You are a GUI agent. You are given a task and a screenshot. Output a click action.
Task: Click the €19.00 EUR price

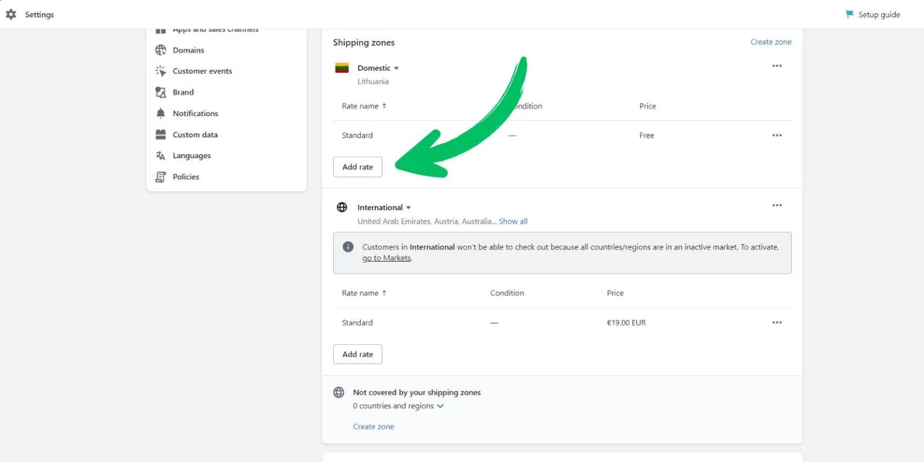coord(626,322)
